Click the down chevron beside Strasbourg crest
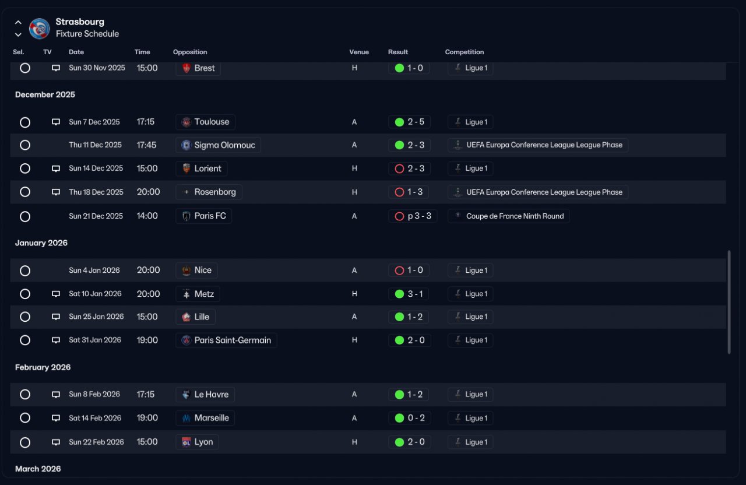The width and height of the screenshot is (746, 485). click(x=18, y=34)
